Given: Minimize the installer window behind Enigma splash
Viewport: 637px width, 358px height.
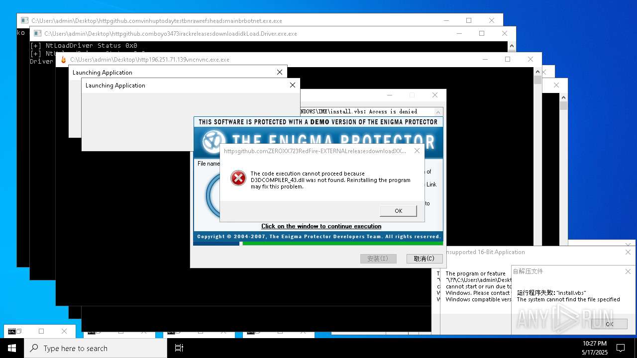Looking at the screenshot, I should click(389, 95).
